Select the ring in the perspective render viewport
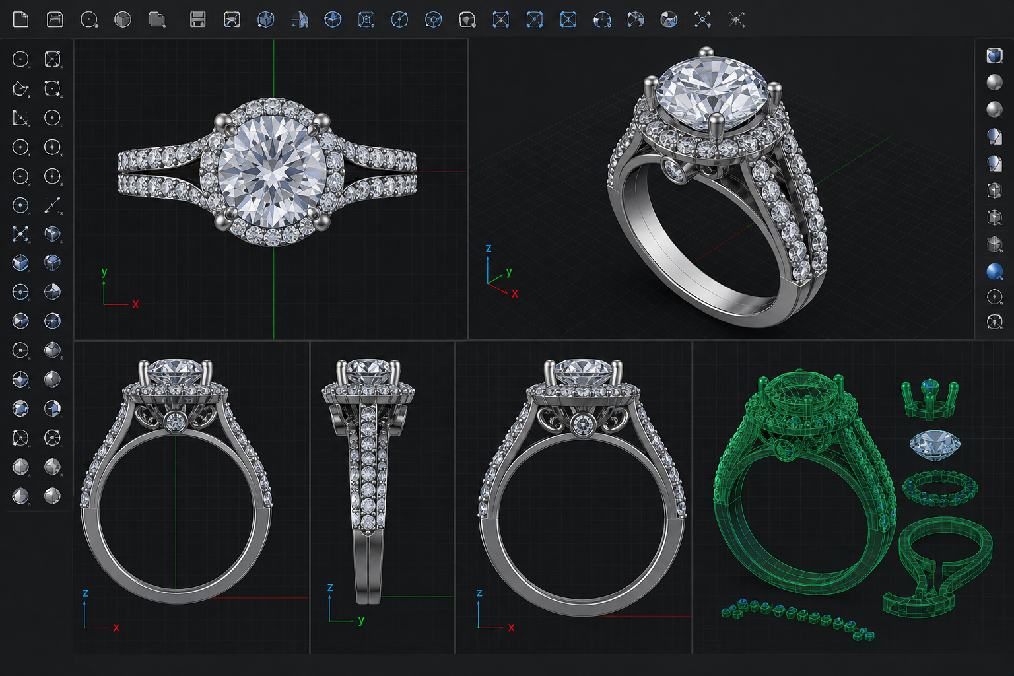This screenshot has height=676, width=1014. point(718,186)
